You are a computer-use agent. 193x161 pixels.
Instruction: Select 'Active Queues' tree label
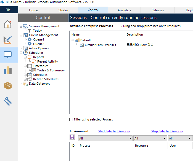pos(39,48)
